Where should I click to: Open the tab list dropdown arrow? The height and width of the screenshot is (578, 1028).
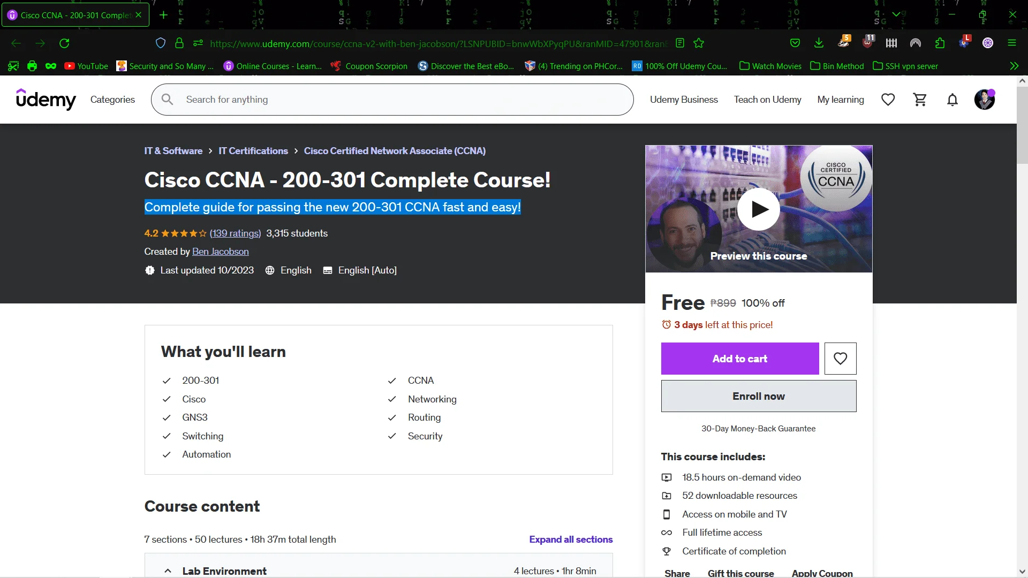click(x=896, y=14)
